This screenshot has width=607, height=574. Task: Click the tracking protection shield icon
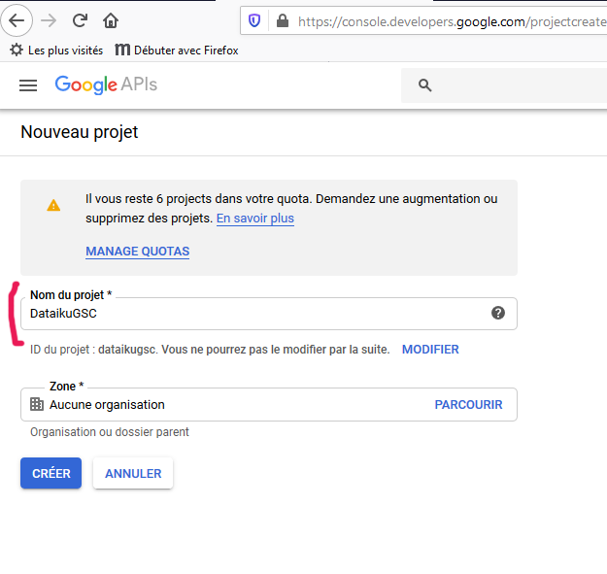pyautogui.click(x=254, y=21)
